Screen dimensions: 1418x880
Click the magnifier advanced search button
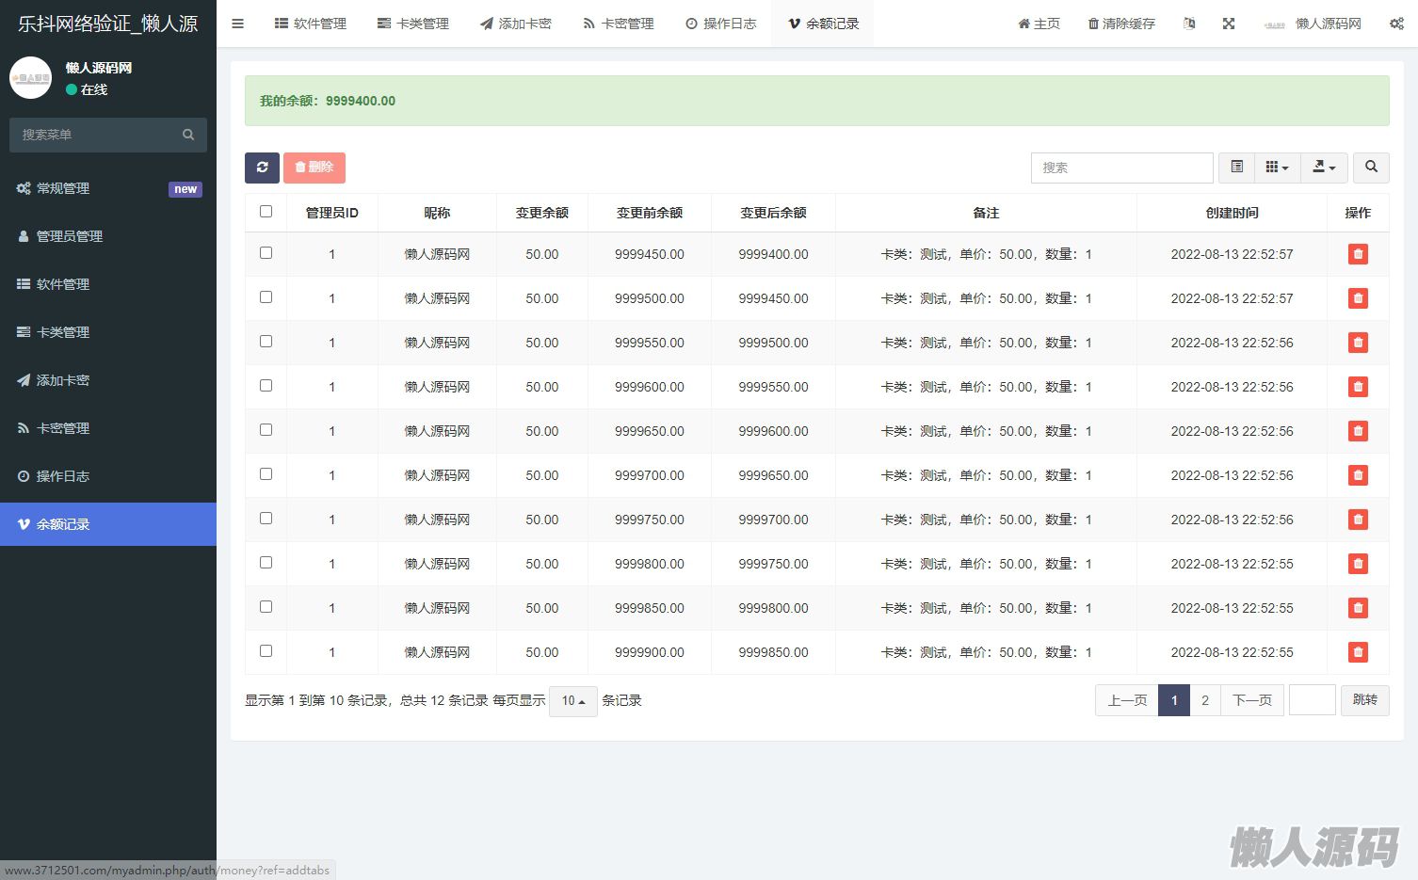click(x=1371, y=168)
